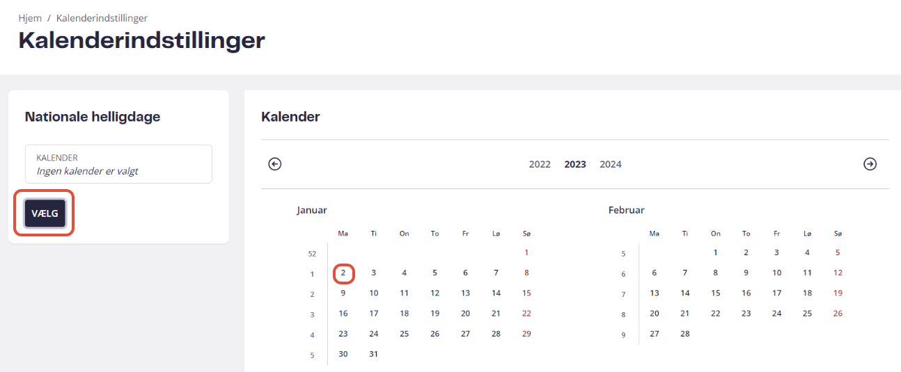Switch to year 2022

coord(540,165)
